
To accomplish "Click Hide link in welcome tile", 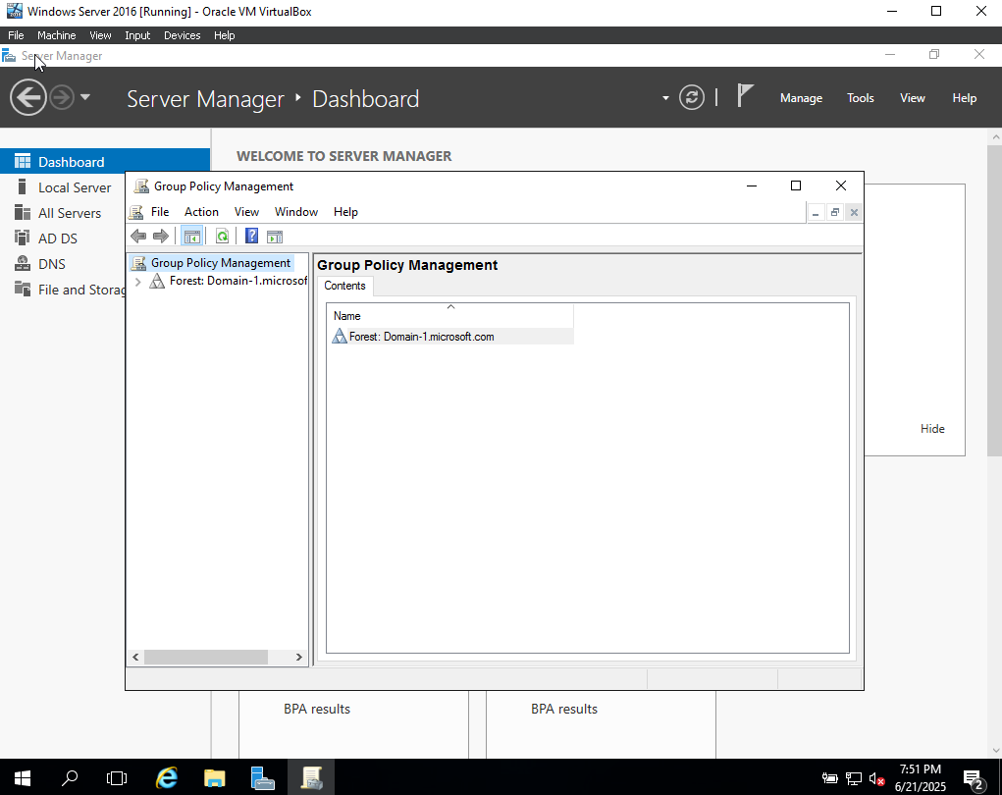I will (932, 429).
